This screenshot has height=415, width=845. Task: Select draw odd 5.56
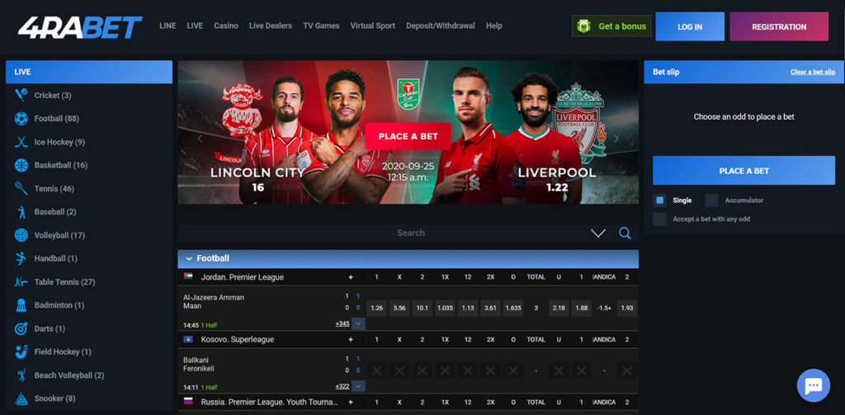point(399,309)
